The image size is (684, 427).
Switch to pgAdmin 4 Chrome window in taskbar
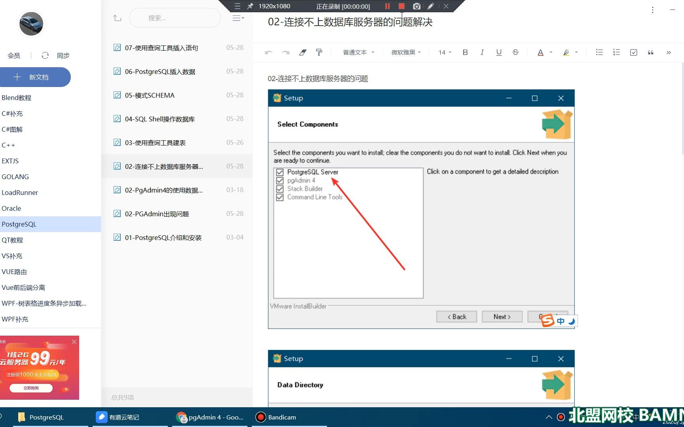pos(210,417)
